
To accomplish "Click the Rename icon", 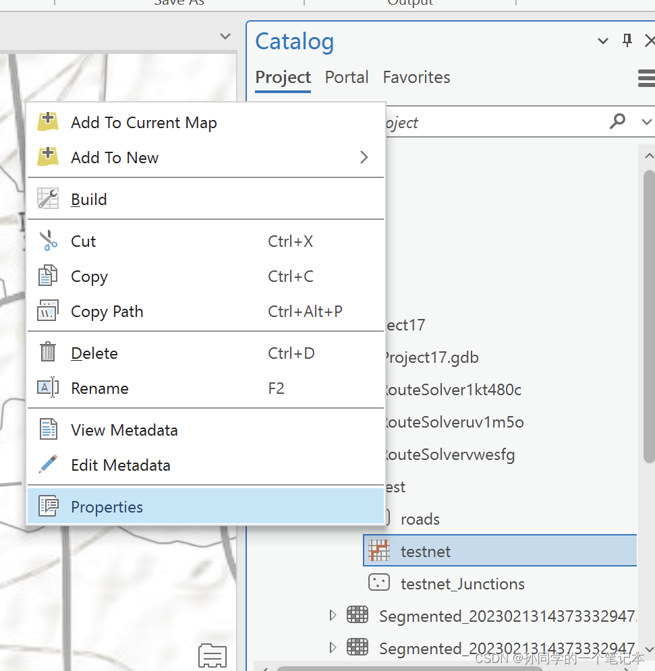I will pos(47,388).
